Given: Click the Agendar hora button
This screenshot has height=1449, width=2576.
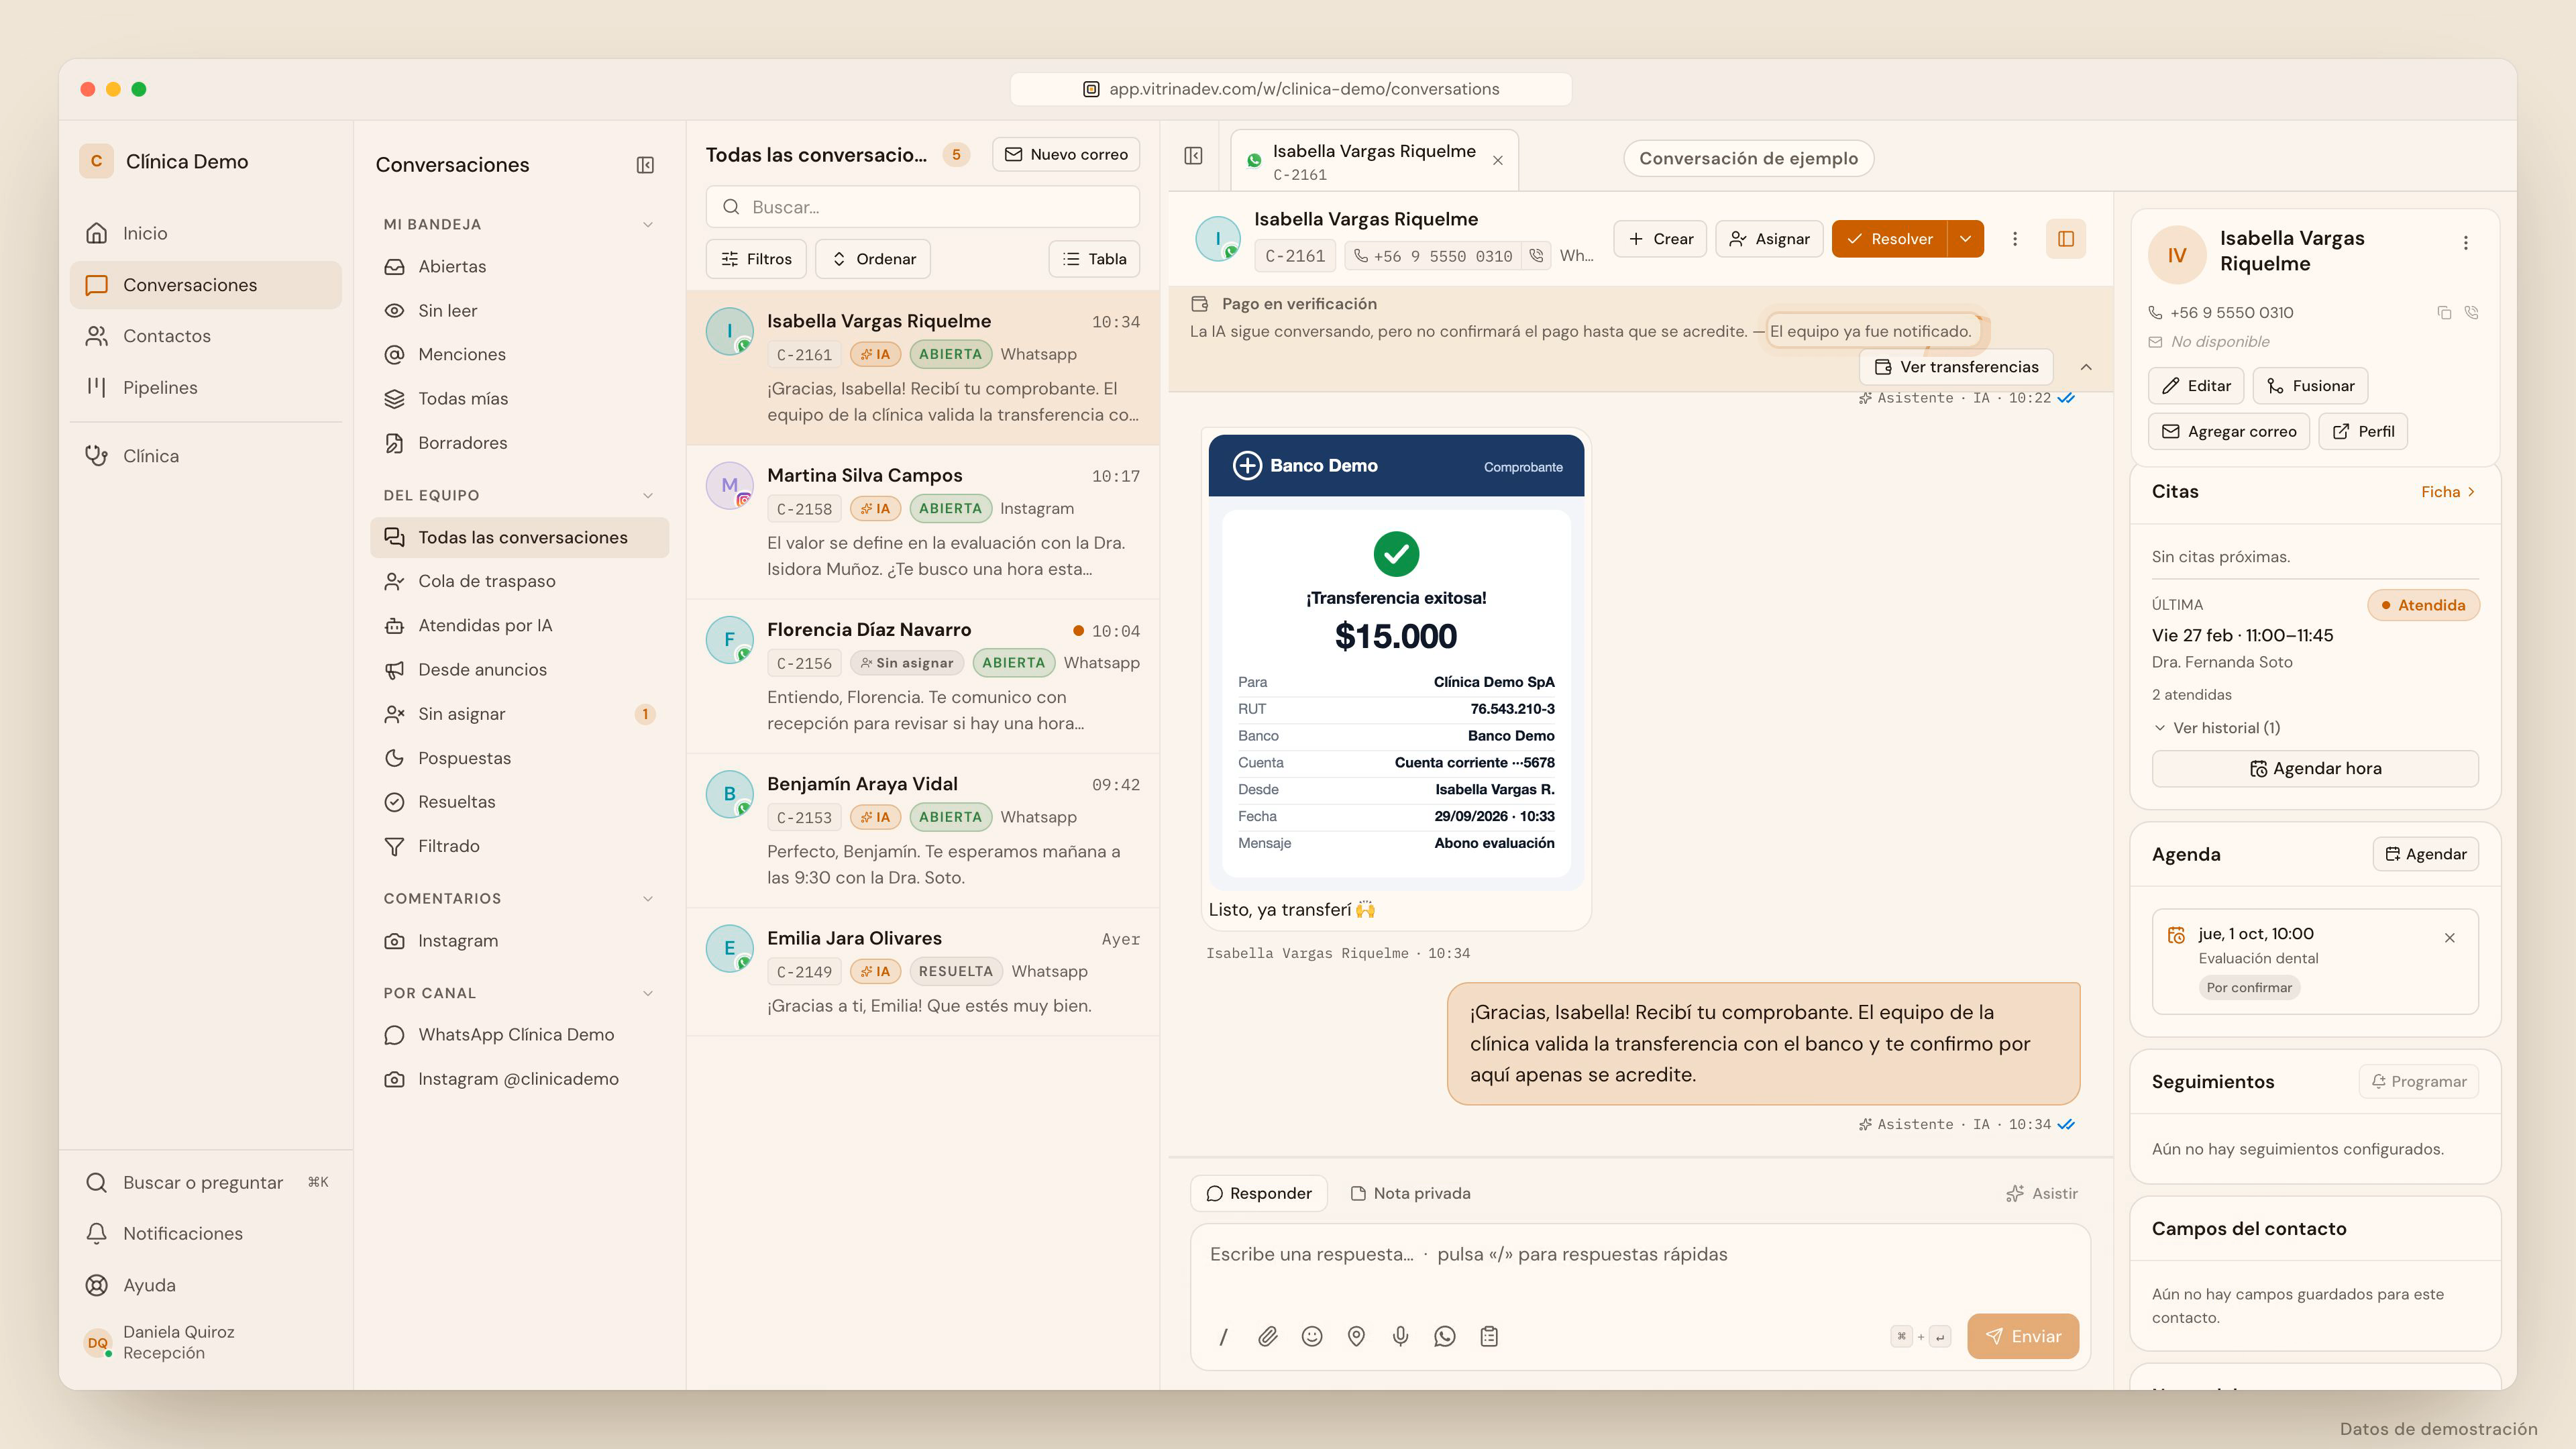Looking at the screenshot, I should 2315,769.
